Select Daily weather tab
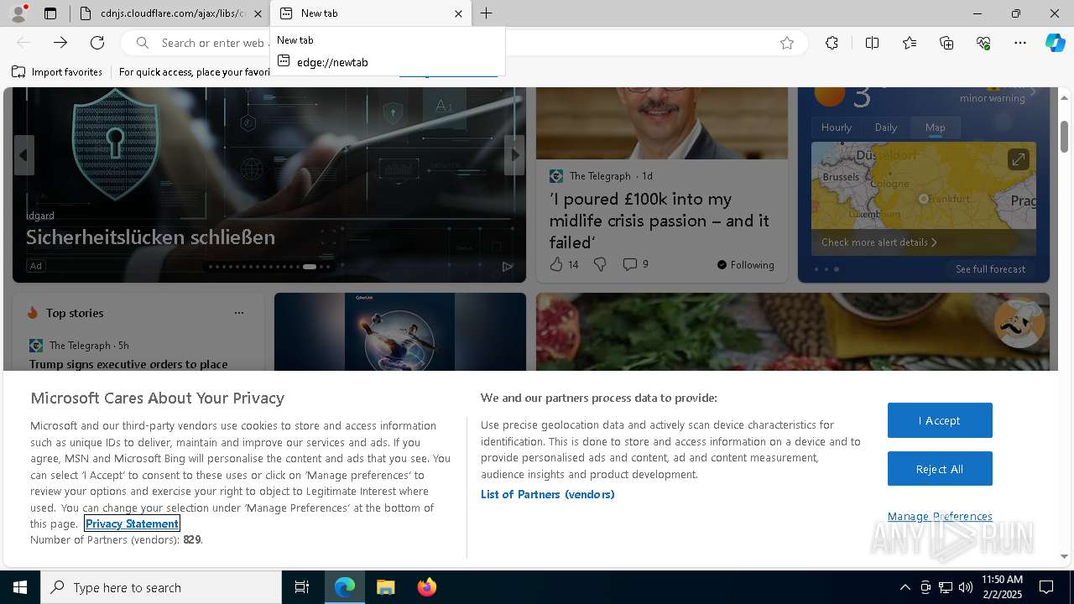1074x604 pixels. tap(886, 128)
